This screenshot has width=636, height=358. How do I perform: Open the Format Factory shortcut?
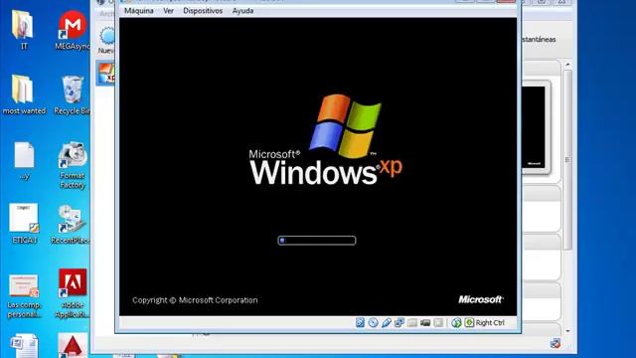click(73, 165)
